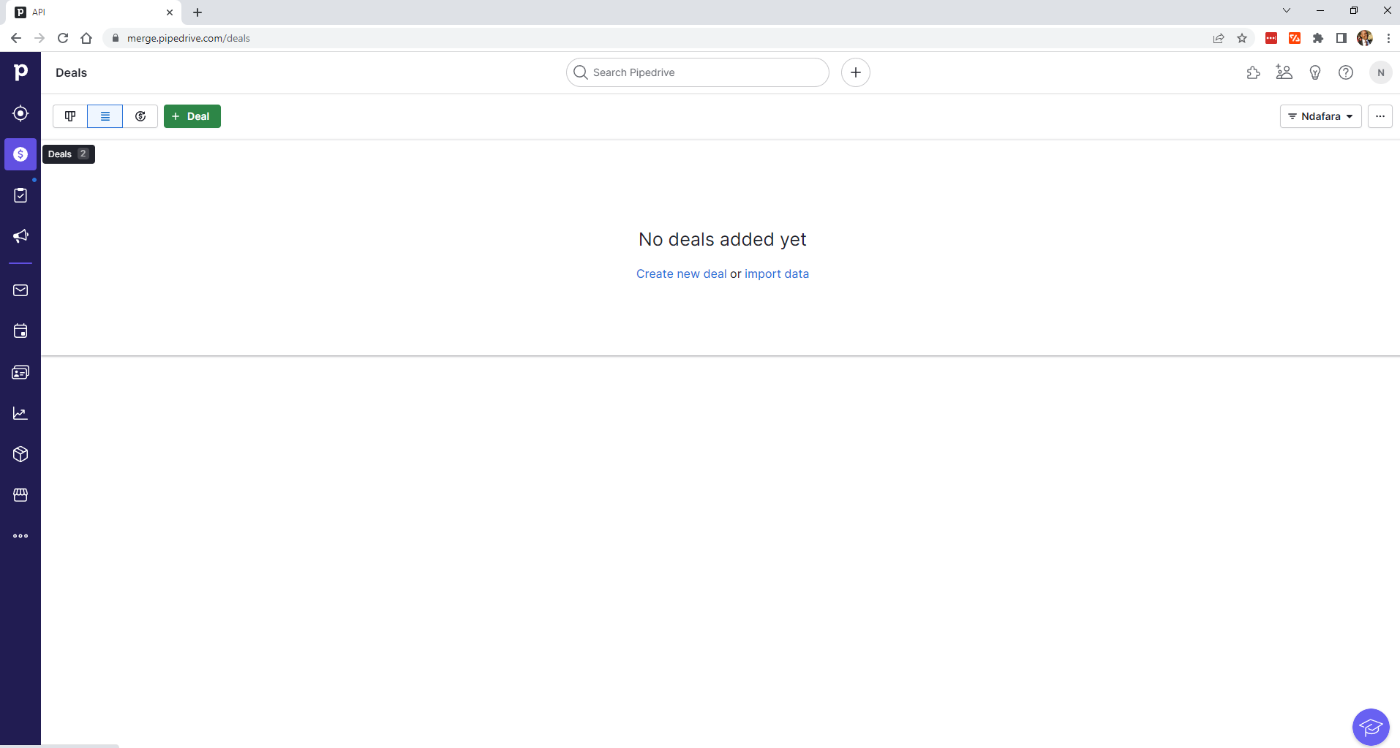
Task: Open the puzzle-piece integrations icon
Action: (1253, 72)
